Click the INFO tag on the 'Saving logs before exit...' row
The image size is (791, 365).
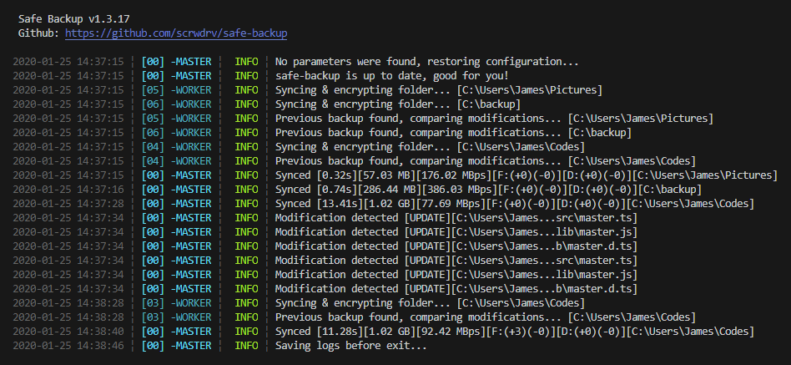(x=246, y=346)
